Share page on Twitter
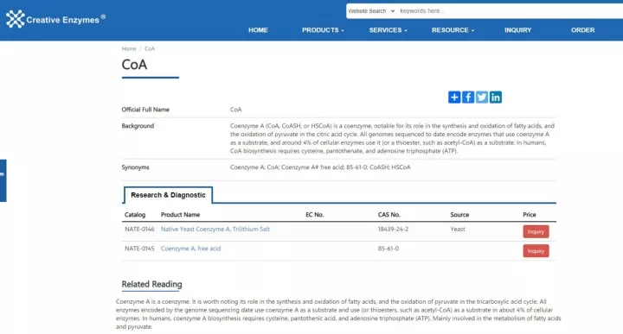The width and height of the screenshot is (623, 334). (482, 97)
